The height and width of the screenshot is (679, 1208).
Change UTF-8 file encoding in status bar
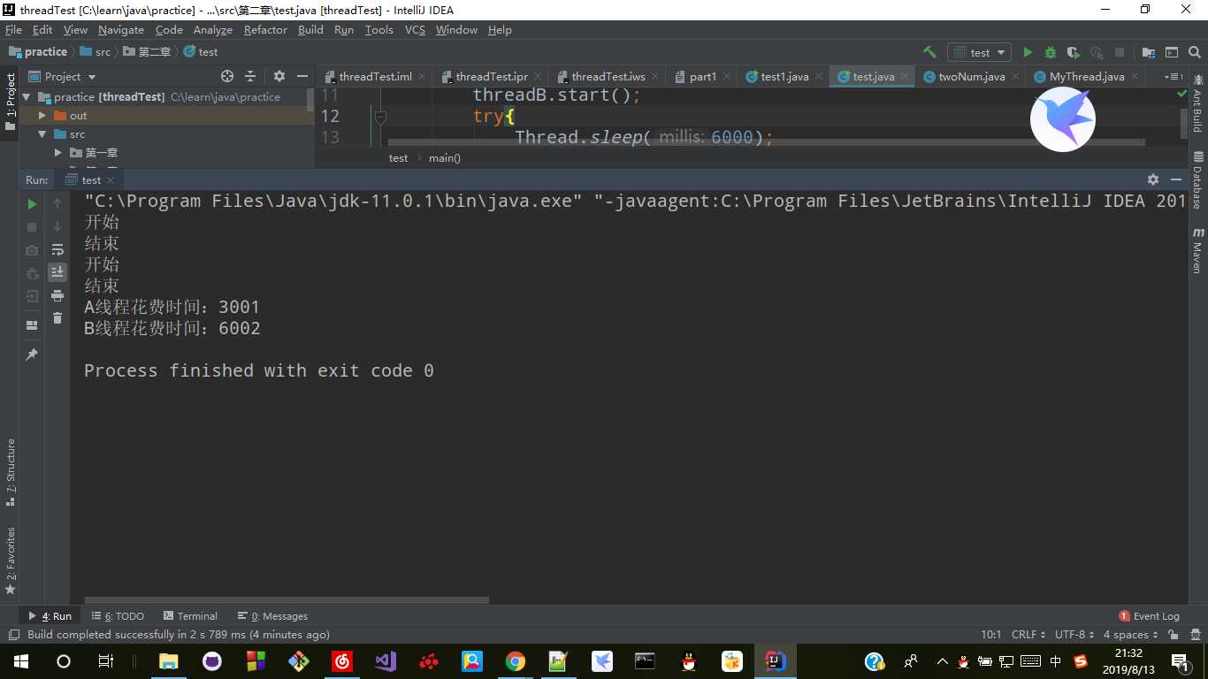coord(1074,635)
